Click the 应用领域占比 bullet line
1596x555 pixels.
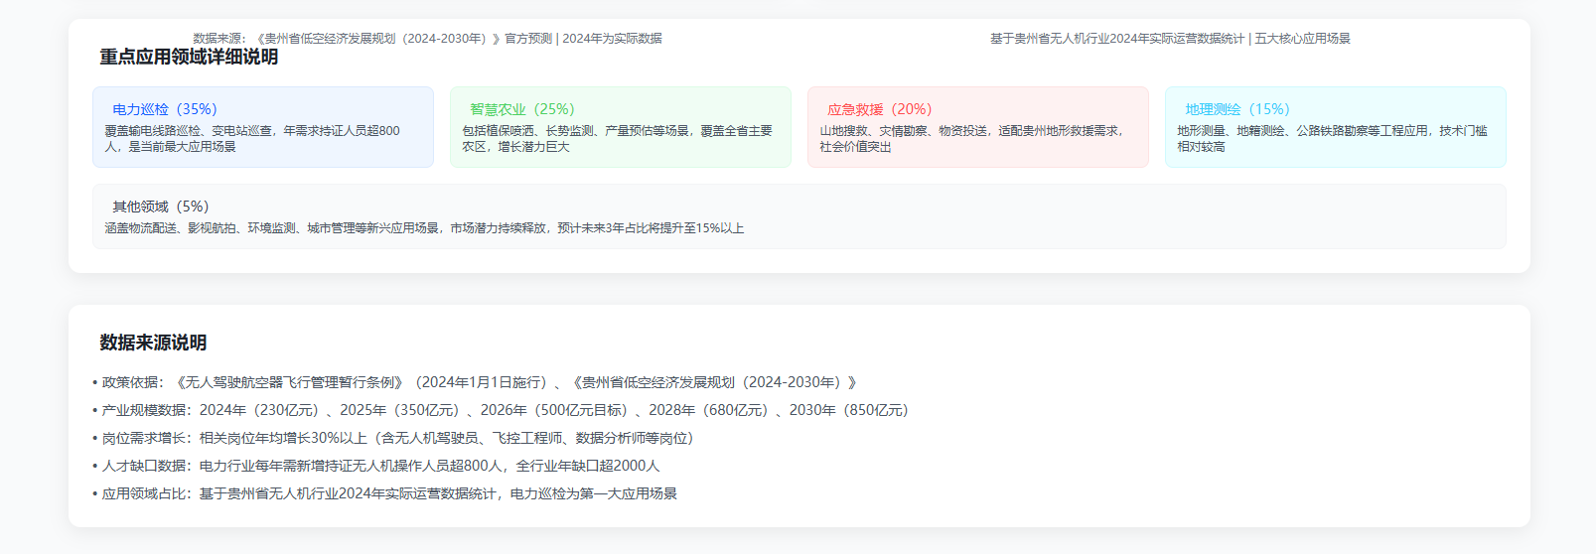tap(389, 493)
